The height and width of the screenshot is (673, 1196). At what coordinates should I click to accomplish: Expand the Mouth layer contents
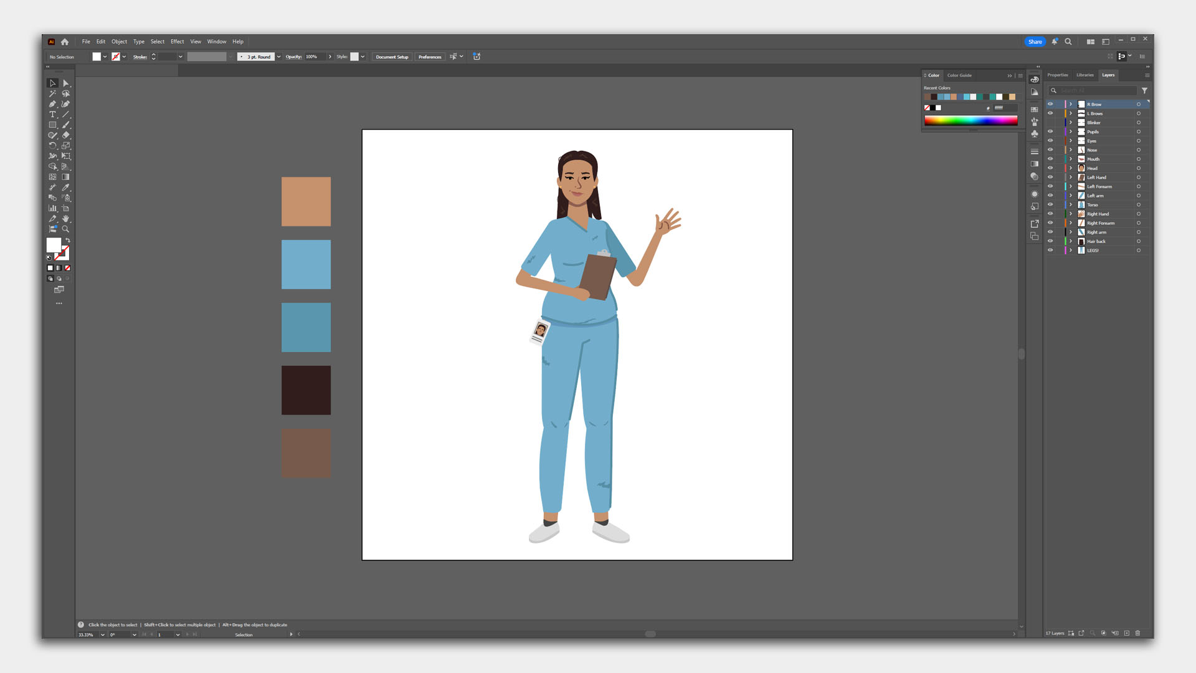tap(1071, 159)
